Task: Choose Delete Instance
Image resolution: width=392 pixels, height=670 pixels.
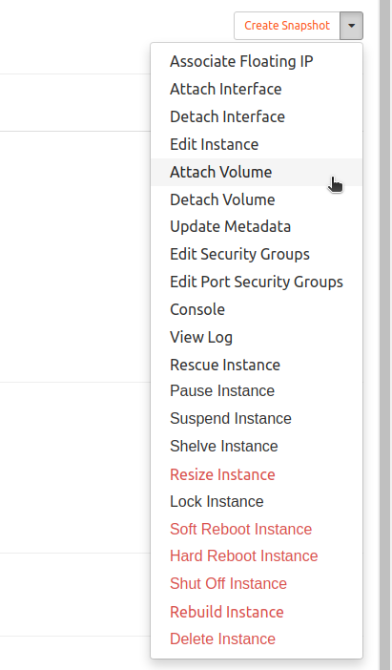Action: (x=257, y=639)
